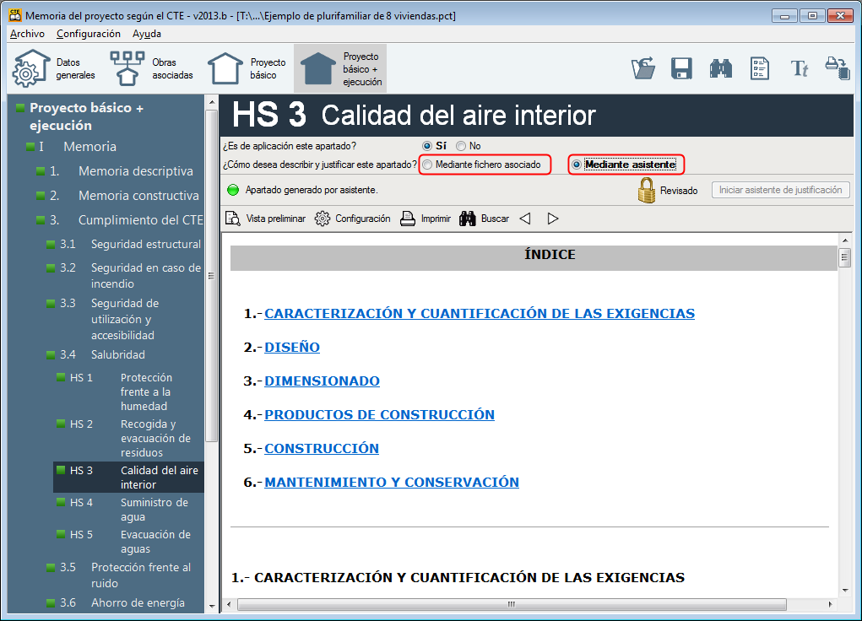Open Datos generales section

(54, 68)
